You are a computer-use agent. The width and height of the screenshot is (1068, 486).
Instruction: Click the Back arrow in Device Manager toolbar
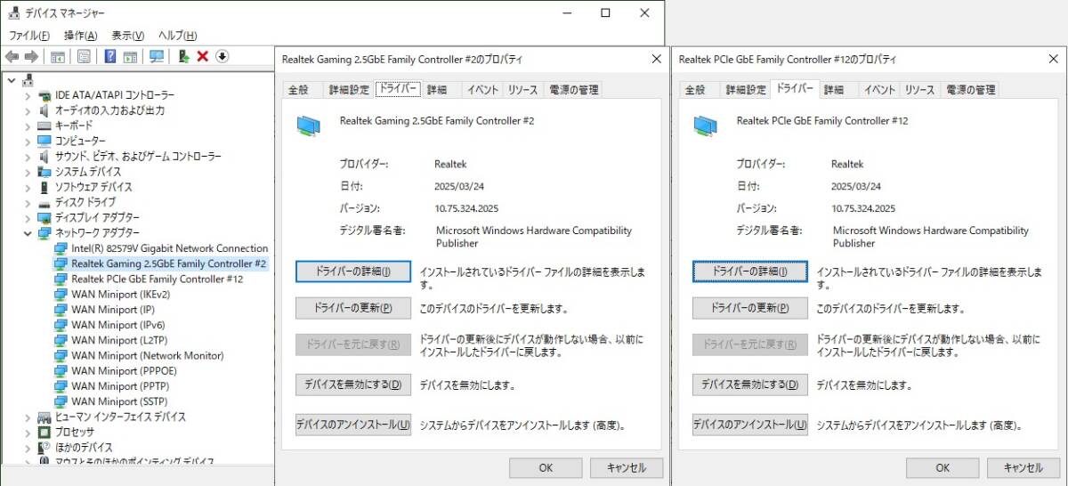tap(12, 57)
